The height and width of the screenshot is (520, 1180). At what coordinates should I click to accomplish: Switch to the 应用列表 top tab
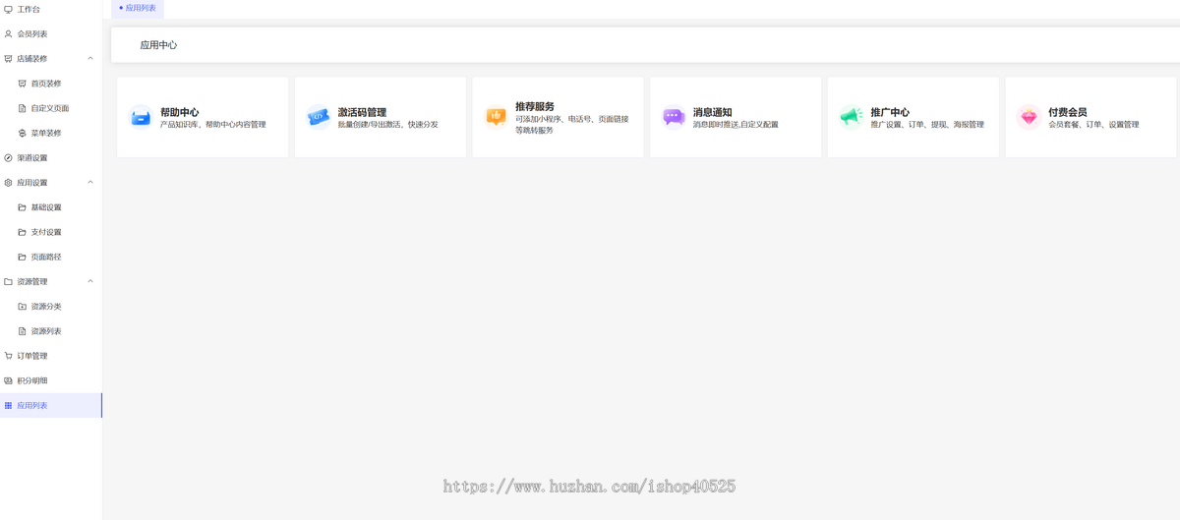pyautogui.click(x=138, y=8)
